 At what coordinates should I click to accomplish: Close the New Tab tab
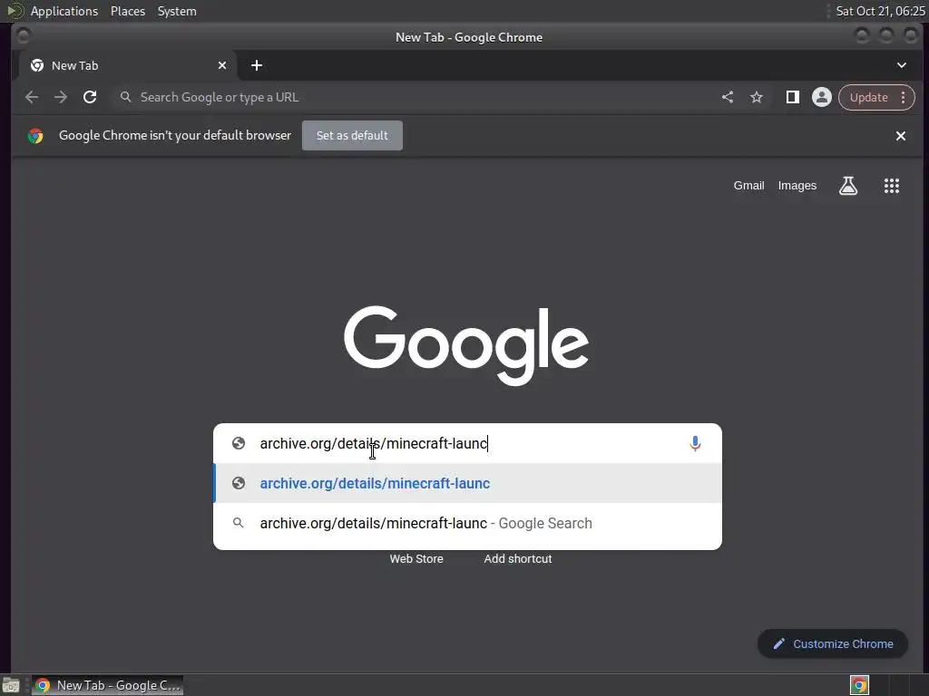(x=222, y=65)
